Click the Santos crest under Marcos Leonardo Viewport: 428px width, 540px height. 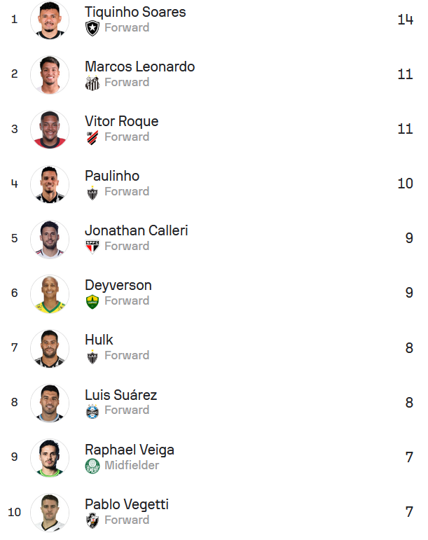[x=92, y=83]
